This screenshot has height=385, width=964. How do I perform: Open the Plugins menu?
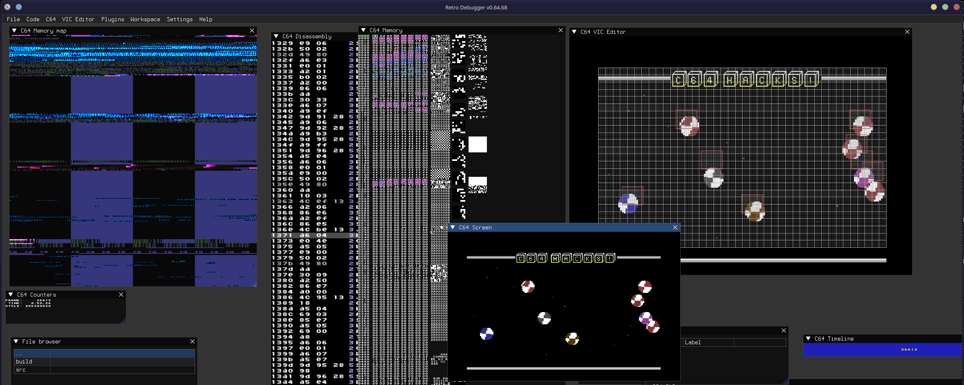coord(113,19)
